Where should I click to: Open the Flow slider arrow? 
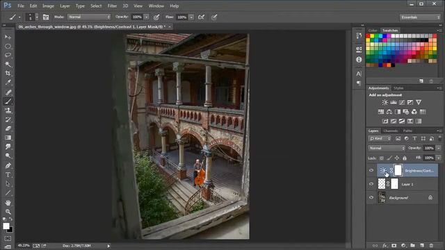[191, 17]
